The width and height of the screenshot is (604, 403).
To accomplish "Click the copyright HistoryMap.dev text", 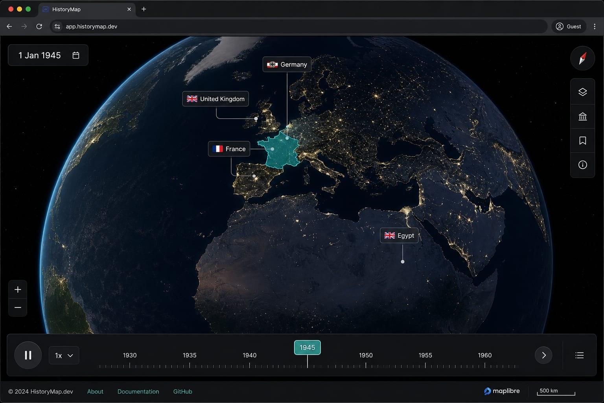I will pyautogui.click(x=41, y=392).
